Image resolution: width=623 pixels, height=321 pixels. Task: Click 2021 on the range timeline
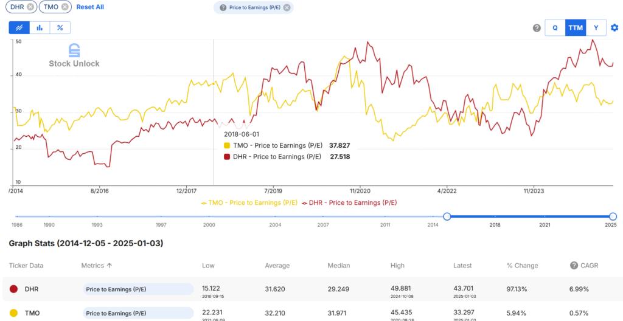click(545, 225)
